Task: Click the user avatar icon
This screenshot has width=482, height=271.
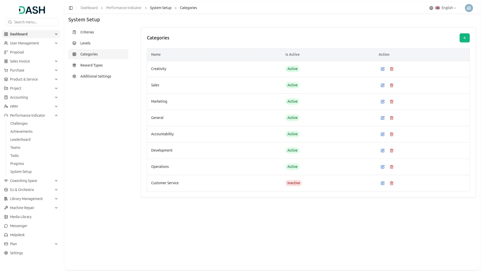Action: coord(468,8)
